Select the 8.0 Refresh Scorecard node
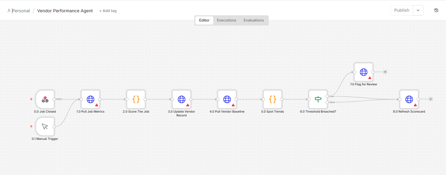 click(409, 99)
